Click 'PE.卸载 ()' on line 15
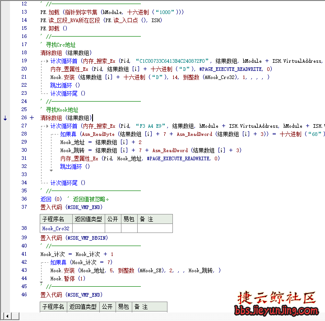The width and height of the screenshot is (325, 321). pyautogui.click(x=54, y=28)
